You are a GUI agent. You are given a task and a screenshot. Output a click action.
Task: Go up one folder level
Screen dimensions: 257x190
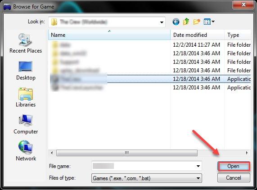[x=186, y=22]
